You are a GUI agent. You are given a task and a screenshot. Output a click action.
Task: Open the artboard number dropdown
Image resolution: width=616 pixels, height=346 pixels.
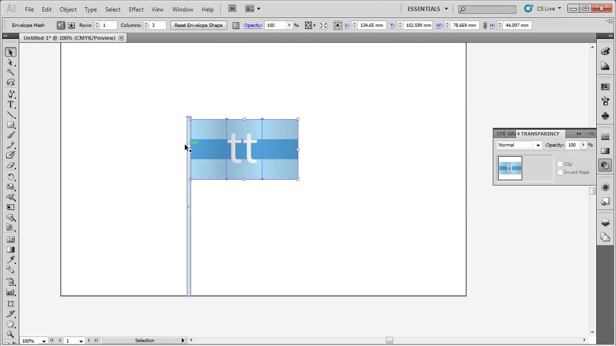point(81,341)
